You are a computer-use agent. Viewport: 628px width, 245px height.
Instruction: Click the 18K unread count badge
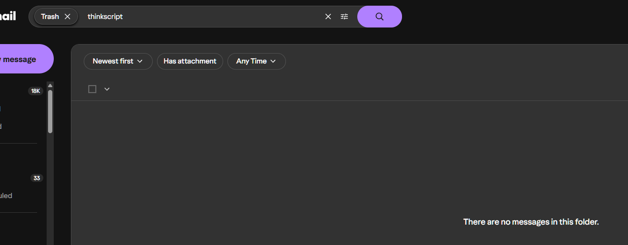click(36, 91)
